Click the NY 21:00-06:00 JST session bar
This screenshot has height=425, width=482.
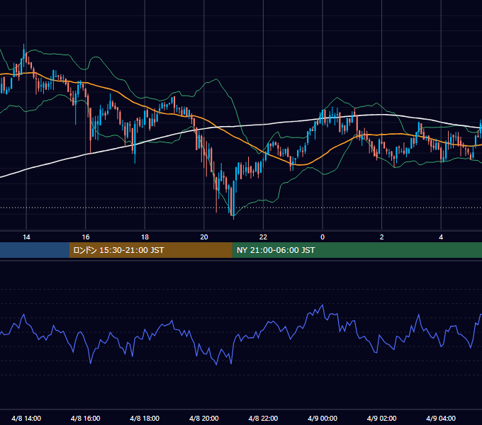point(357,250)
